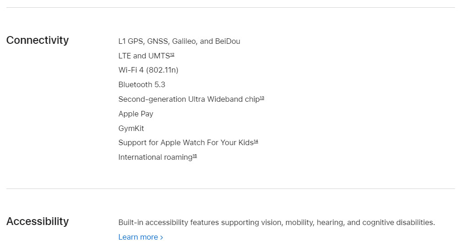Click the GymKit entry
Screen dimensions: 460x246
pos(131,128)
